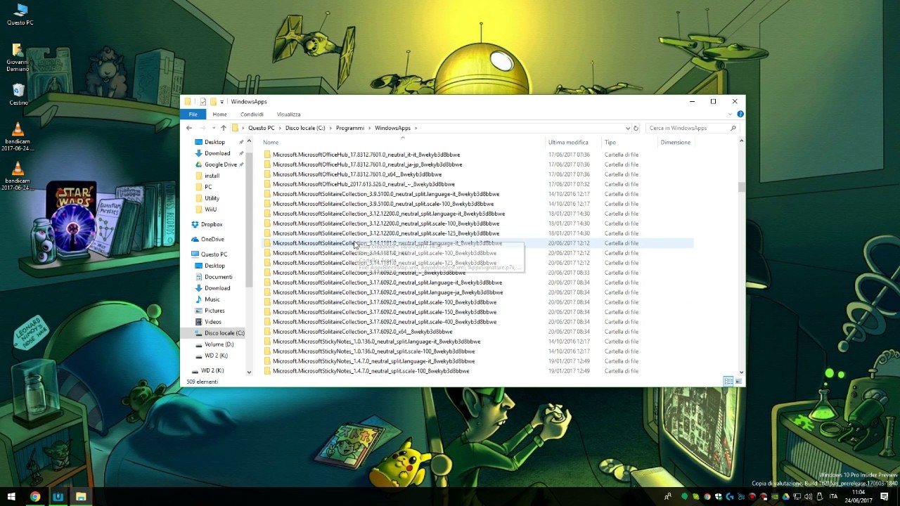Click the file list vertical scrollbar thumb
This screenshot has height=506, width=900.
741,187
